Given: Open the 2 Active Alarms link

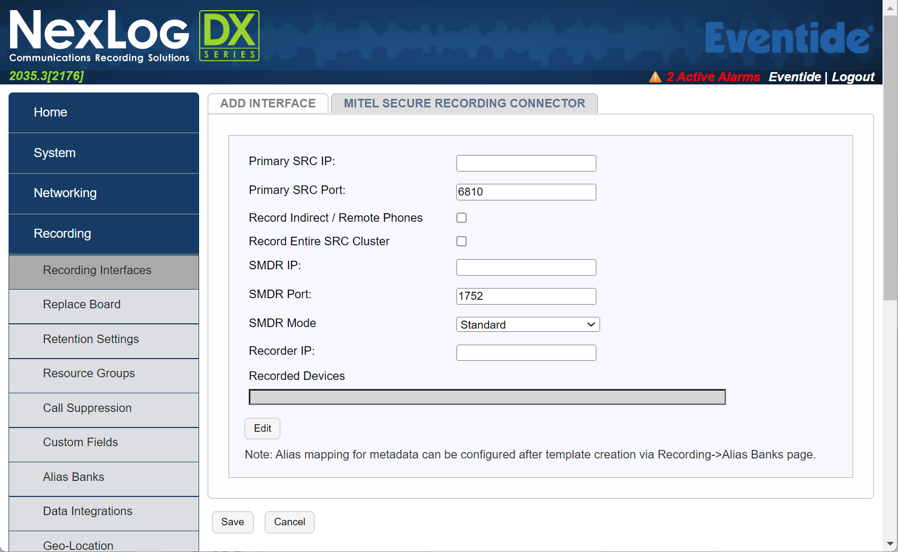Looking at the screenshot, I should click(x=713, y=77).
